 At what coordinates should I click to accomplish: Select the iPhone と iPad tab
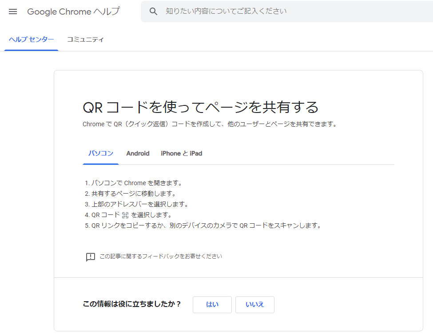pos(182,153)
